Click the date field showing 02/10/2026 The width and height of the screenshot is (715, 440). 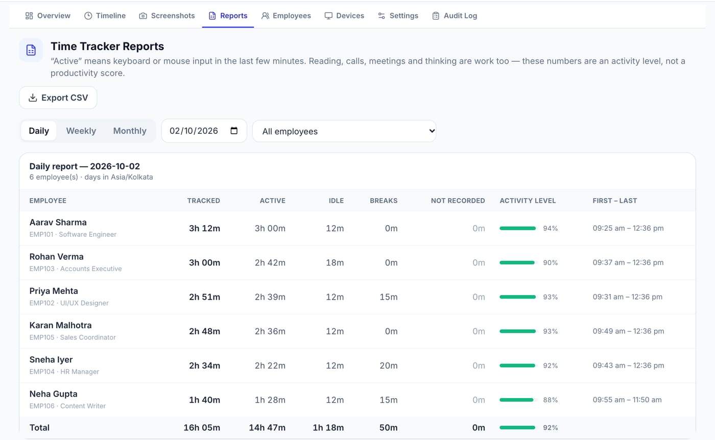click(204, 131)
